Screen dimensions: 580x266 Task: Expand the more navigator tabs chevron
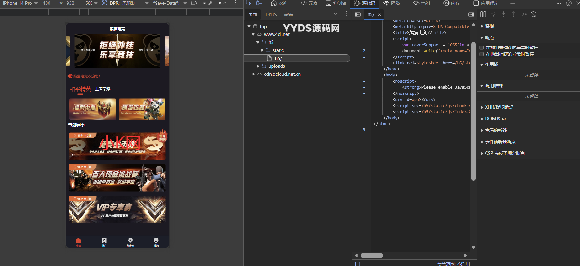click(x=335, y=14)
